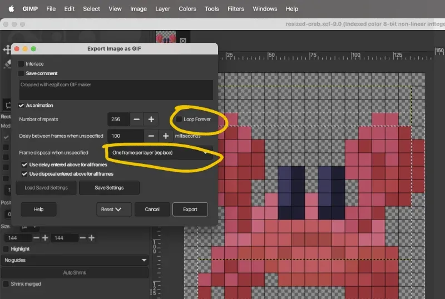Decrease the height size value
Screen dimensions: 445x299
[x=82, y=238]
